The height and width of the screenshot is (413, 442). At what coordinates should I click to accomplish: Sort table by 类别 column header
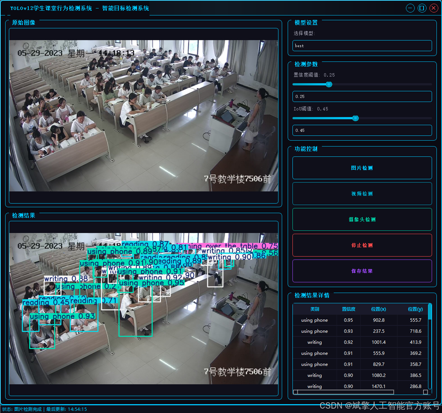coord(315,309)
